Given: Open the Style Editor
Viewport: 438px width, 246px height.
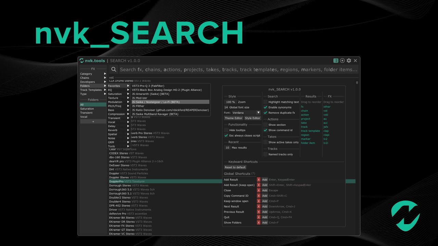Looking at the screenshot, I should 253,118.
